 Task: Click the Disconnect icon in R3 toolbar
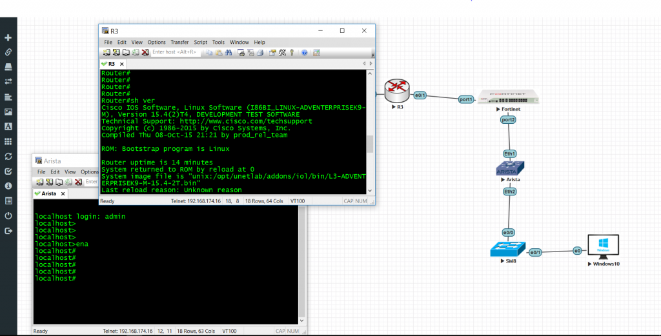(x=145, y=52)
